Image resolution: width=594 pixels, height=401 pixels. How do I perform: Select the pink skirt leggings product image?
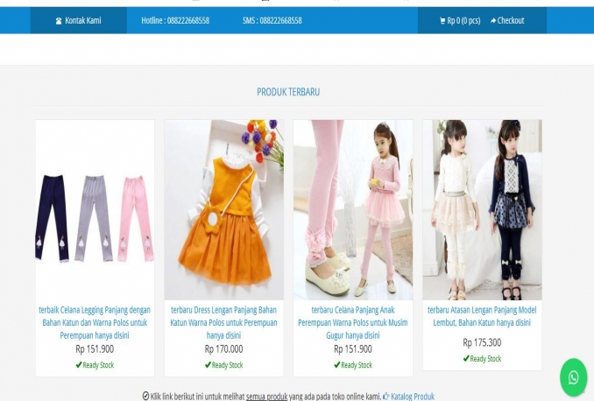(x=353, y=210)
